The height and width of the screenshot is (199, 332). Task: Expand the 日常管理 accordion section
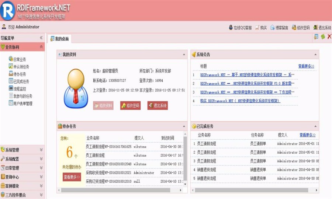[x=41, y=168]
